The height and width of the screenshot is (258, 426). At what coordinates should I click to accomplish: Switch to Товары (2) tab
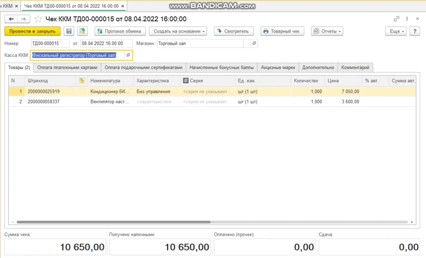pos(19,68)
